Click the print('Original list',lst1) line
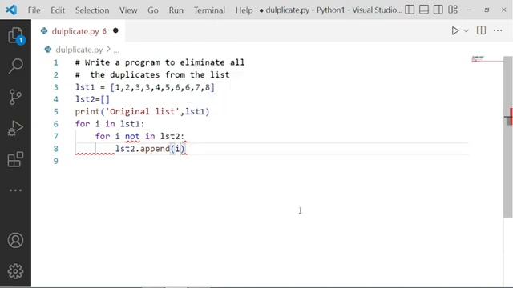 tap(143, 112)
